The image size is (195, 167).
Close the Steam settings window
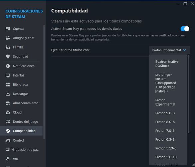click(193, 4)
